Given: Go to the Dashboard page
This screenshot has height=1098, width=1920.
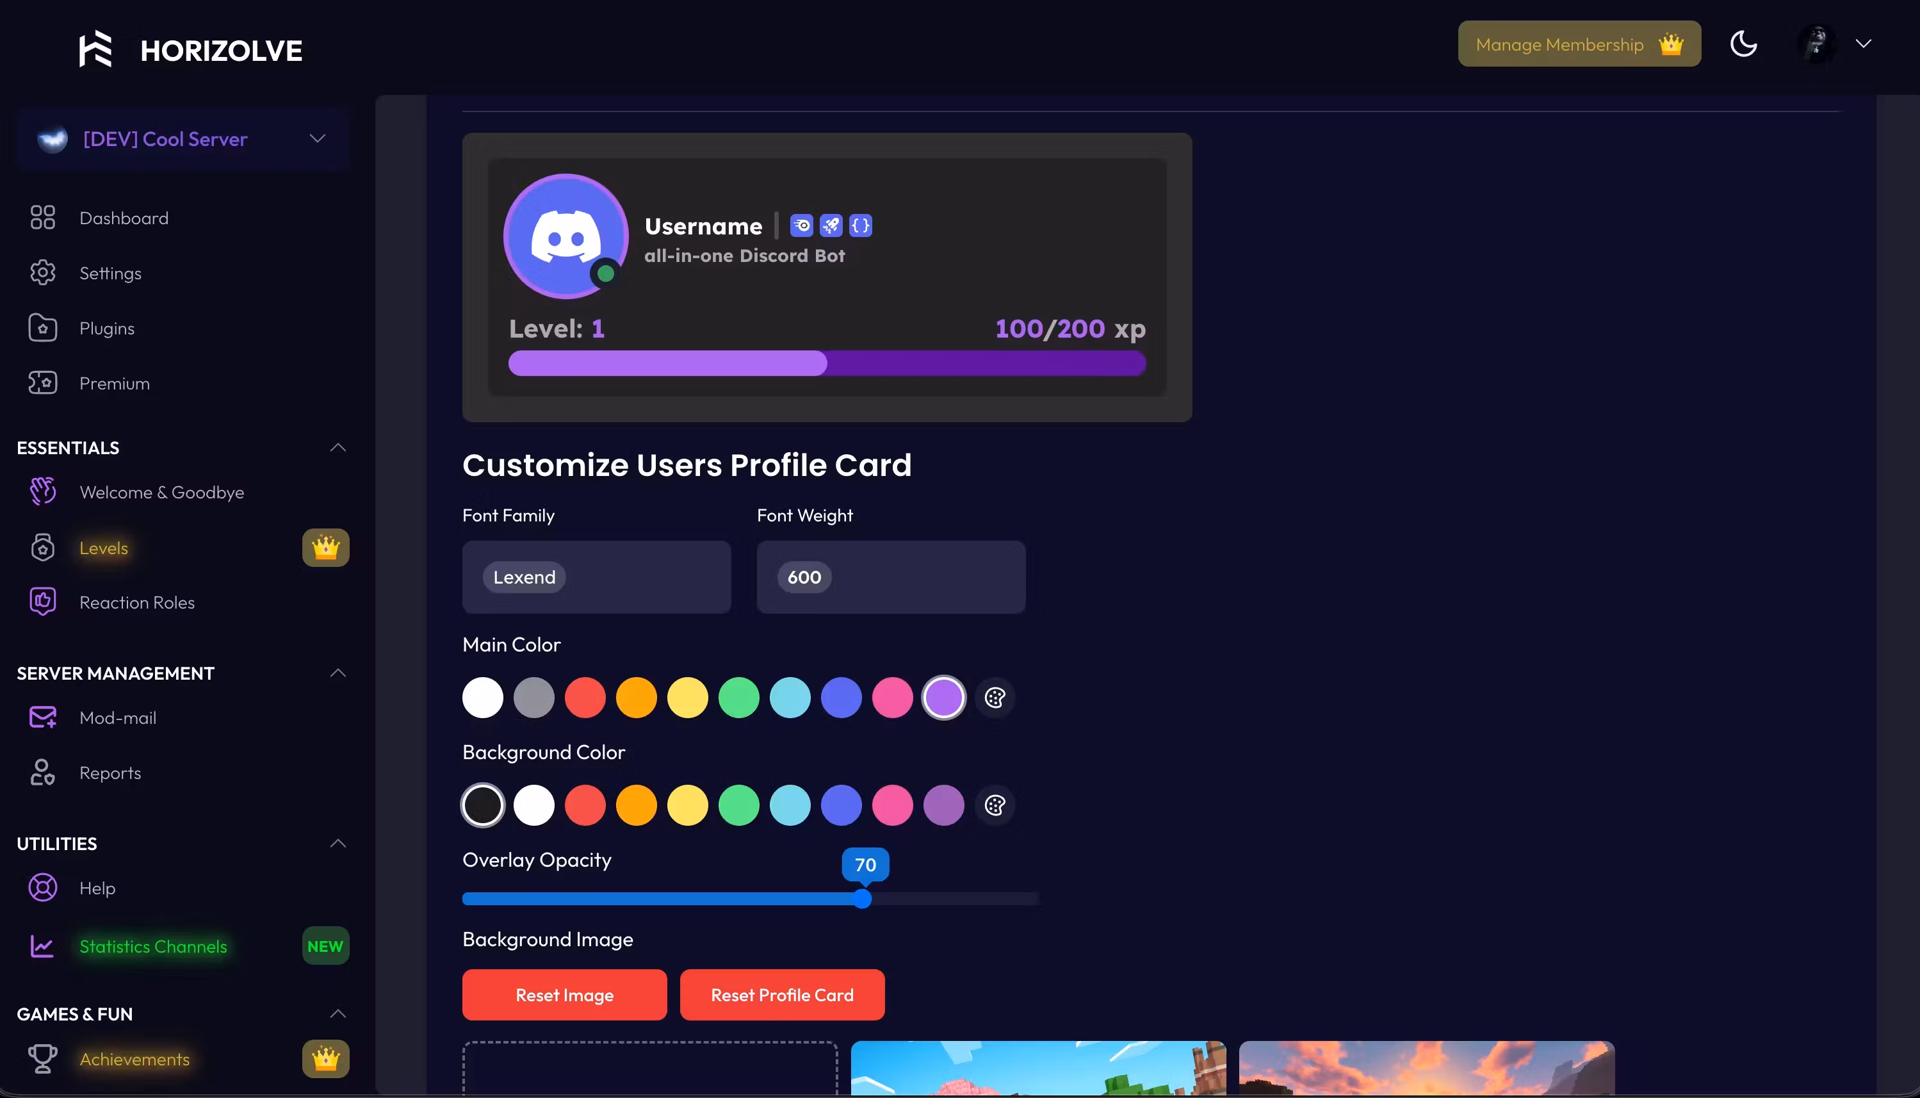Looking at the screenshot, I should point(124,218).
